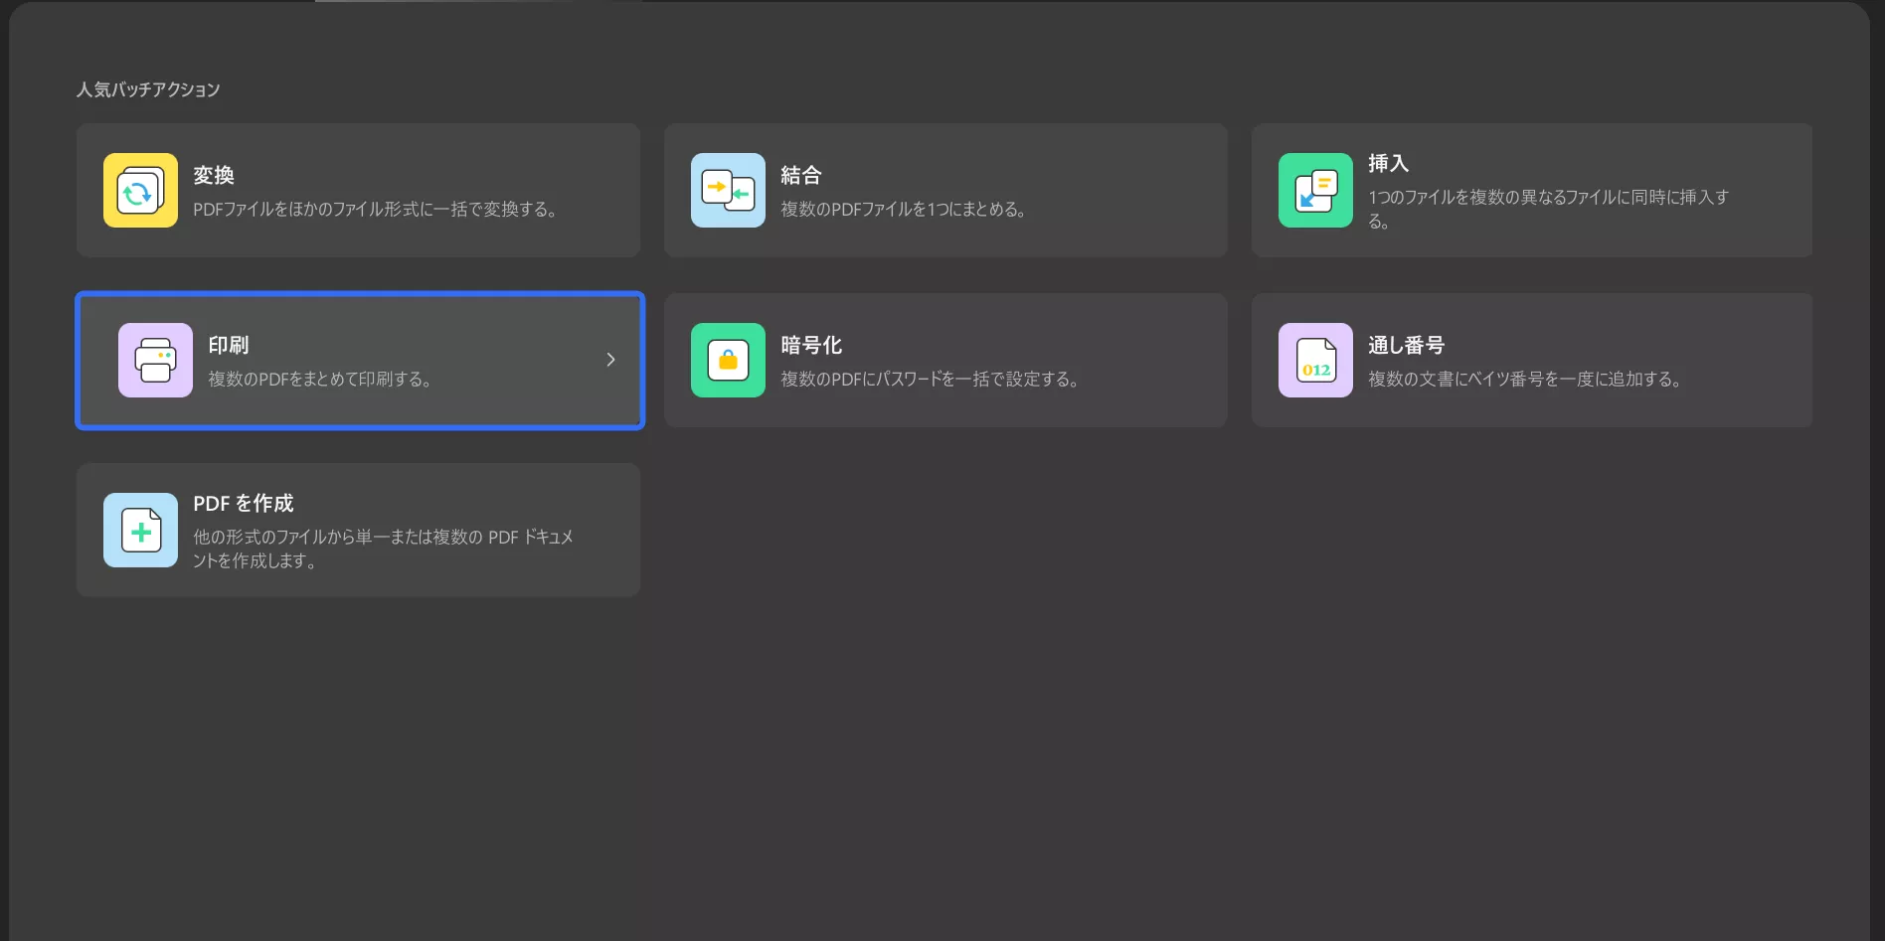This screenshot has width=1885, height=941.
Task: Select the 暗号化 padlock icon
Action: (727, 360)
